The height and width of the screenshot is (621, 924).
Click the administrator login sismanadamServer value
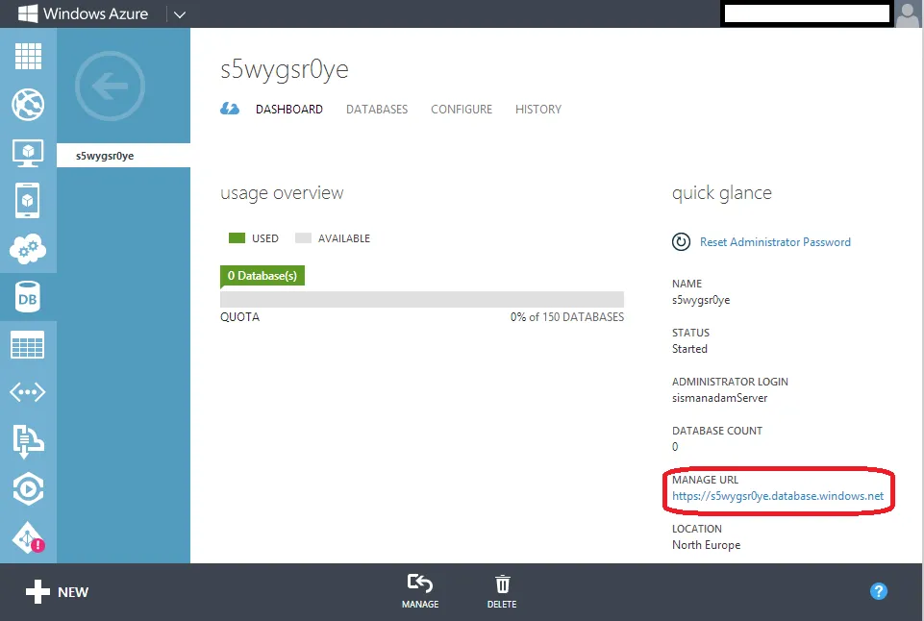(719, 398)
